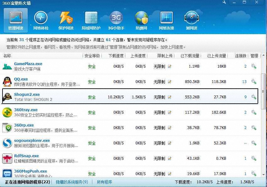Open 网络连接 network connections view

coord(166,20)
